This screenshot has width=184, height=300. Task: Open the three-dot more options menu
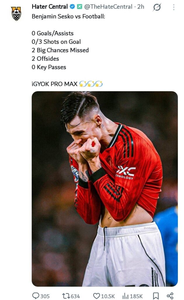[173, 7]
